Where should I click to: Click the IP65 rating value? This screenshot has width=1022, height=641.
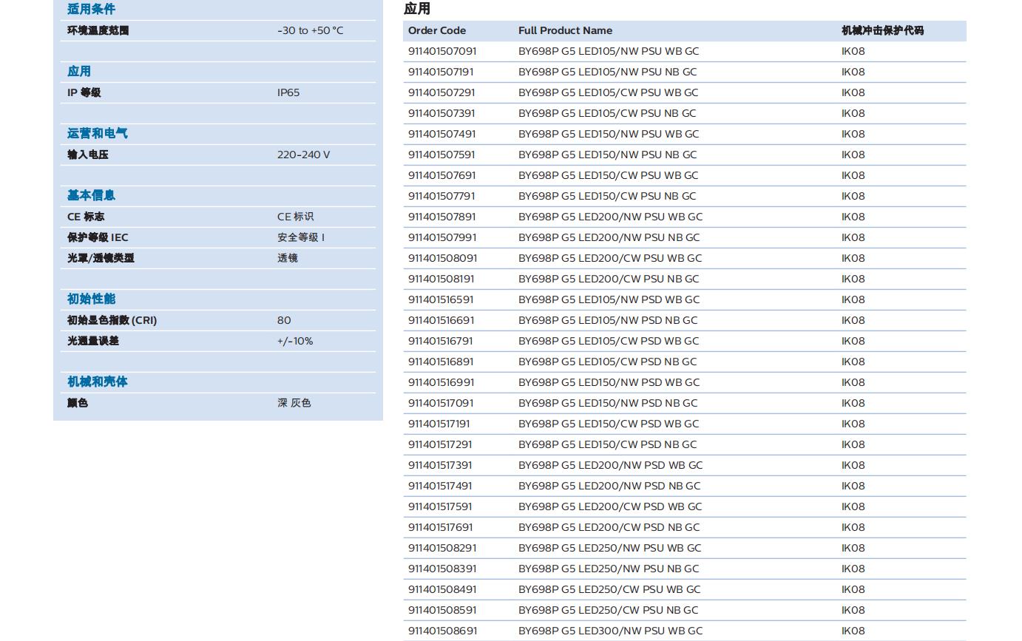(288, 92)
